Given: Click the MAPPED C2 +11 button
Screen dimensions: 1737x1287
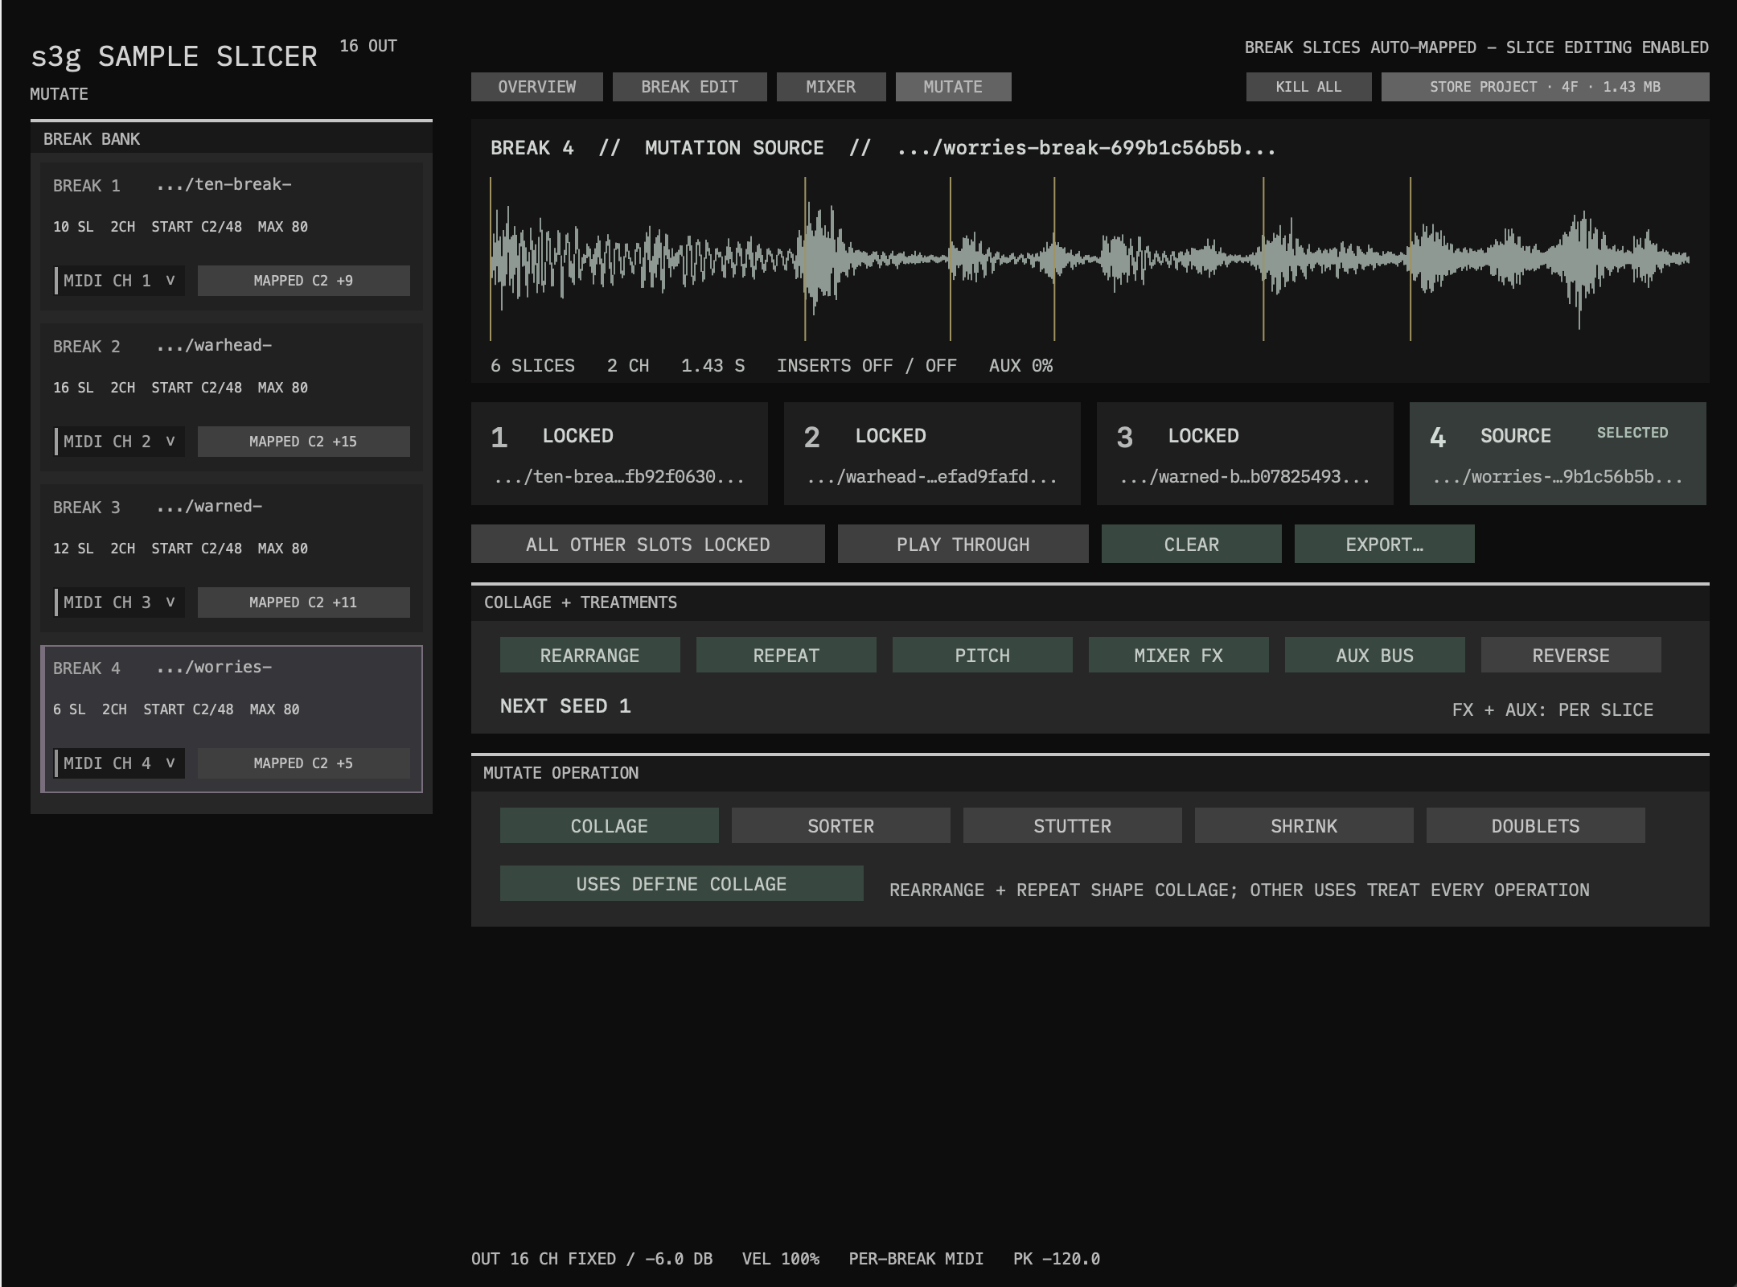Looking at the screenshot, I should (x=303, y=602).
